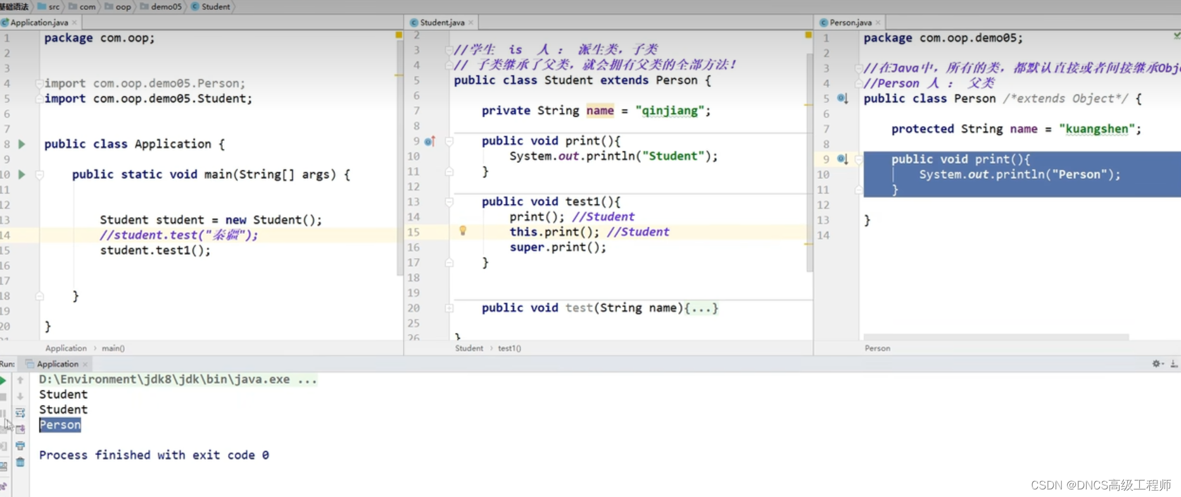Click the down-arrow stack trace icon in Run panel
Viewport: 1181px width, 497px height.
tap(20, 396)
